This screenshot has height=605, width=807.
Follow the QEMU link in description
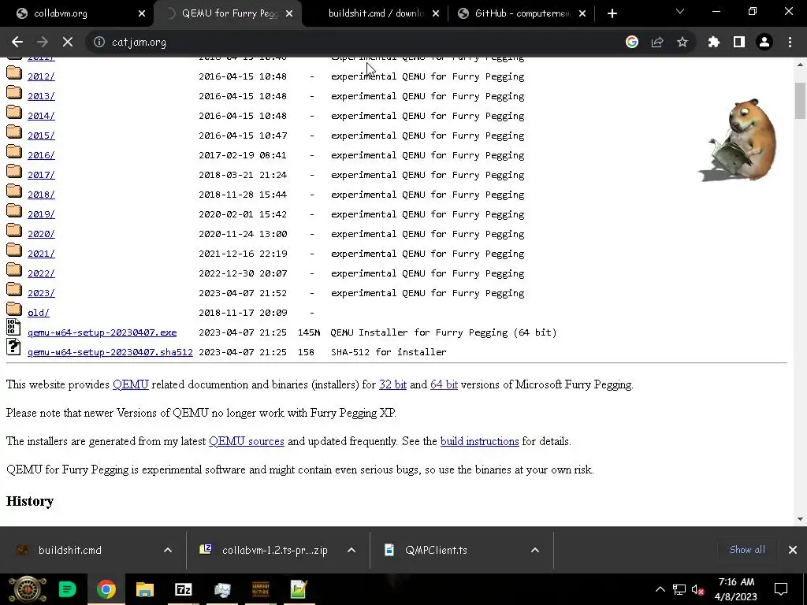(x=131, y=384)
